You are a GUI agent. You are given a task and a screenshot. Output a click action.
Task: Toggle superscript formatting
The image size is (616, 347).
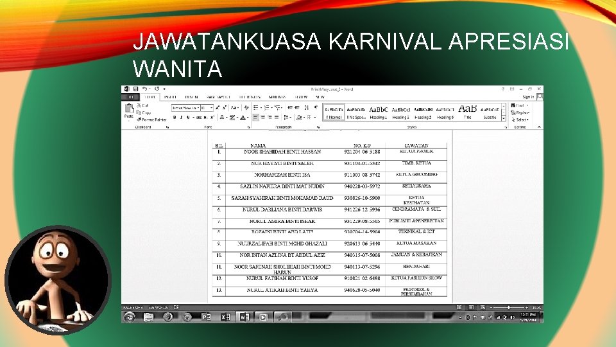(212, 117)
